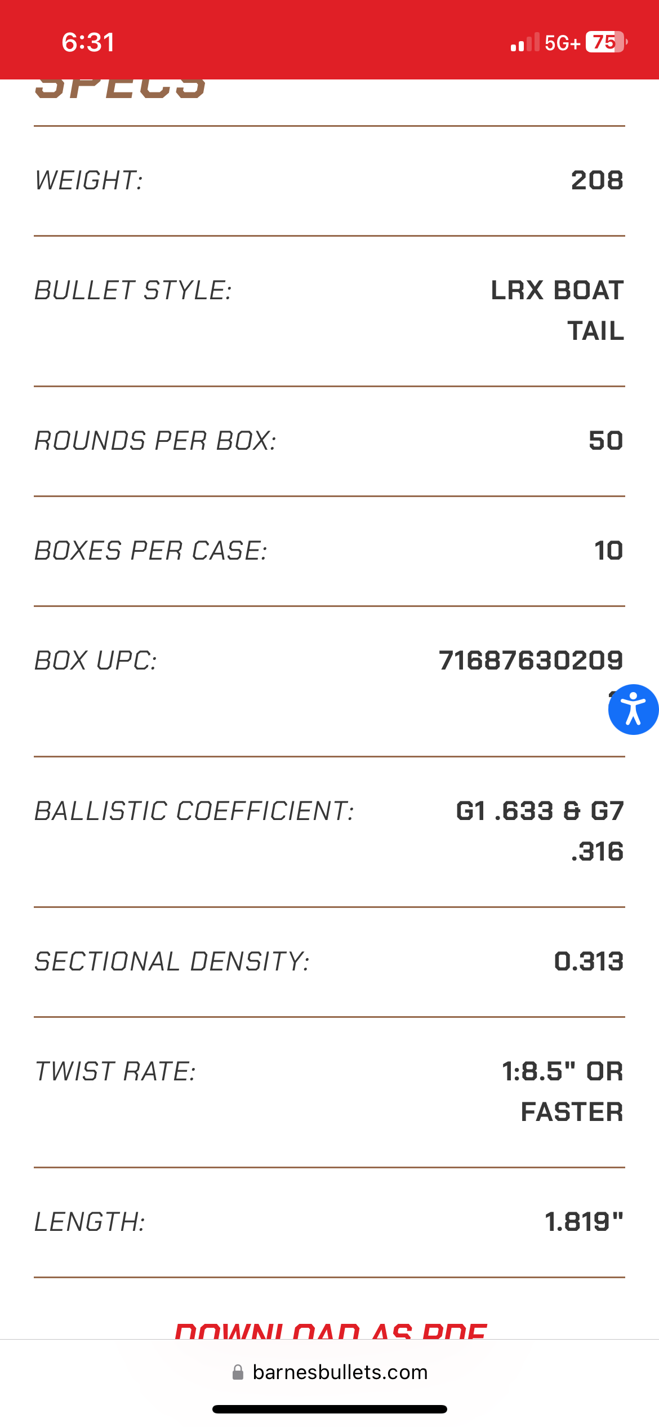Tap the 5G+ network indicator
Image resolution: width=659 pixels, height=1427 pixels.
[562, 43]
